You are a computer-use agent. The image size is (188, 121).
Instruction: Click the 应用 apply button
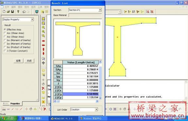pos(18,61)
